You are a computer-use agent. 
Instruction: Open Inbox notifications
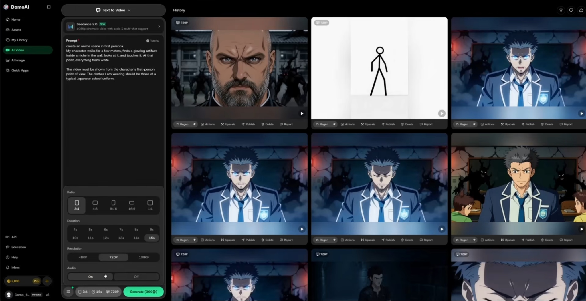[28, 268]
